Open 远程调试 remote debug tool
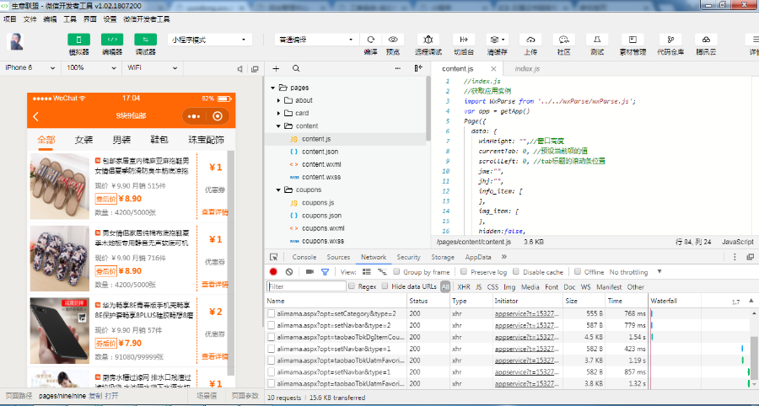Image resolution: width=759 pixels, height=406 pixels. 428,40
